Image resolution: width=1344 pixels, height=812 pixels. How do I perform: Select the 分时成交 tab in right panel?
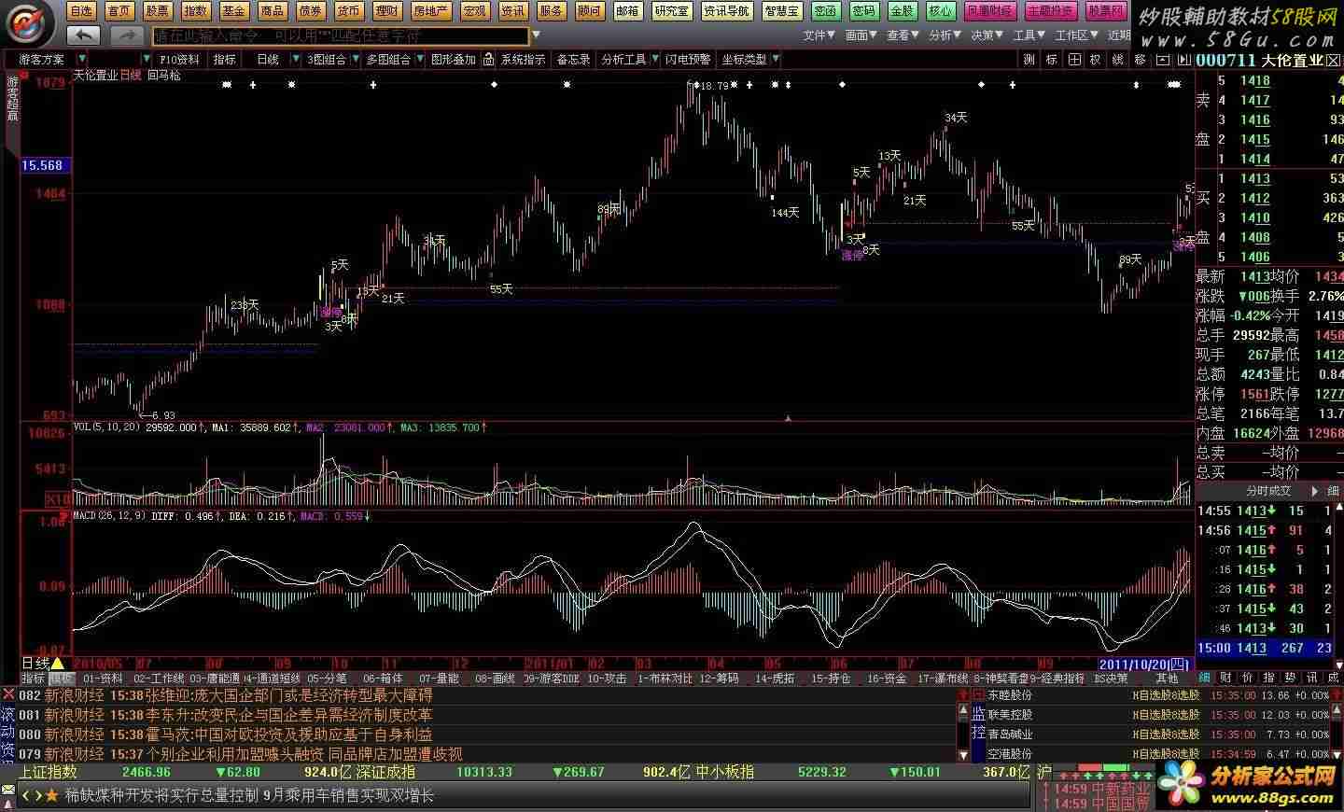1268,491
